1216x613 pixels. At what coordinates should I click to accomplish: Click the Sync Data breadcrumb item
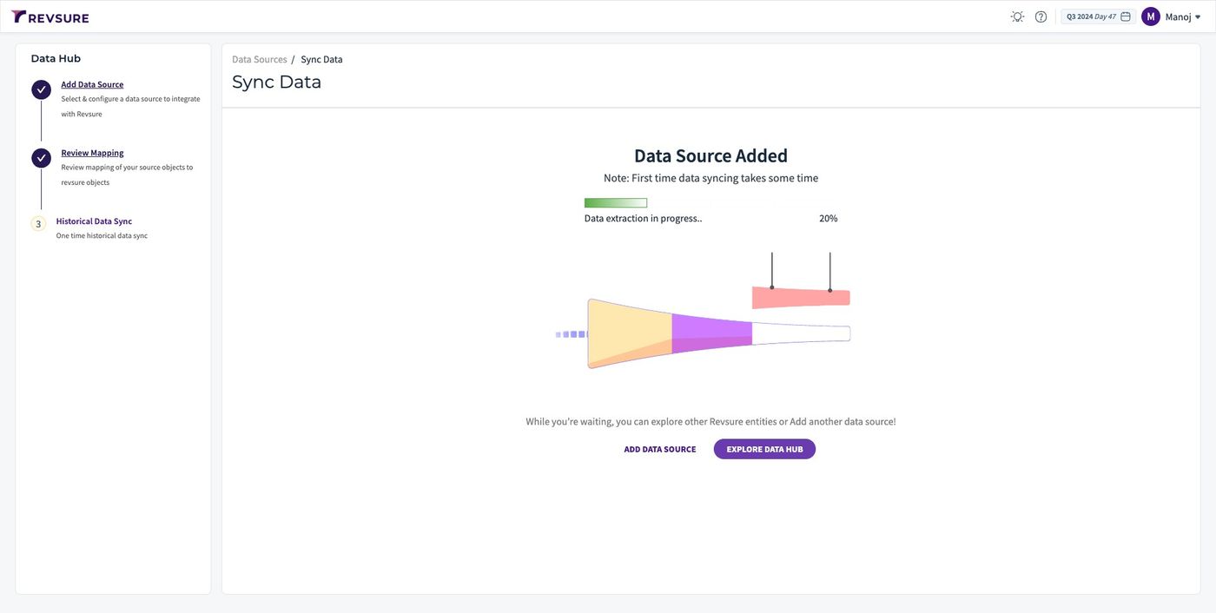coord(321,59)
